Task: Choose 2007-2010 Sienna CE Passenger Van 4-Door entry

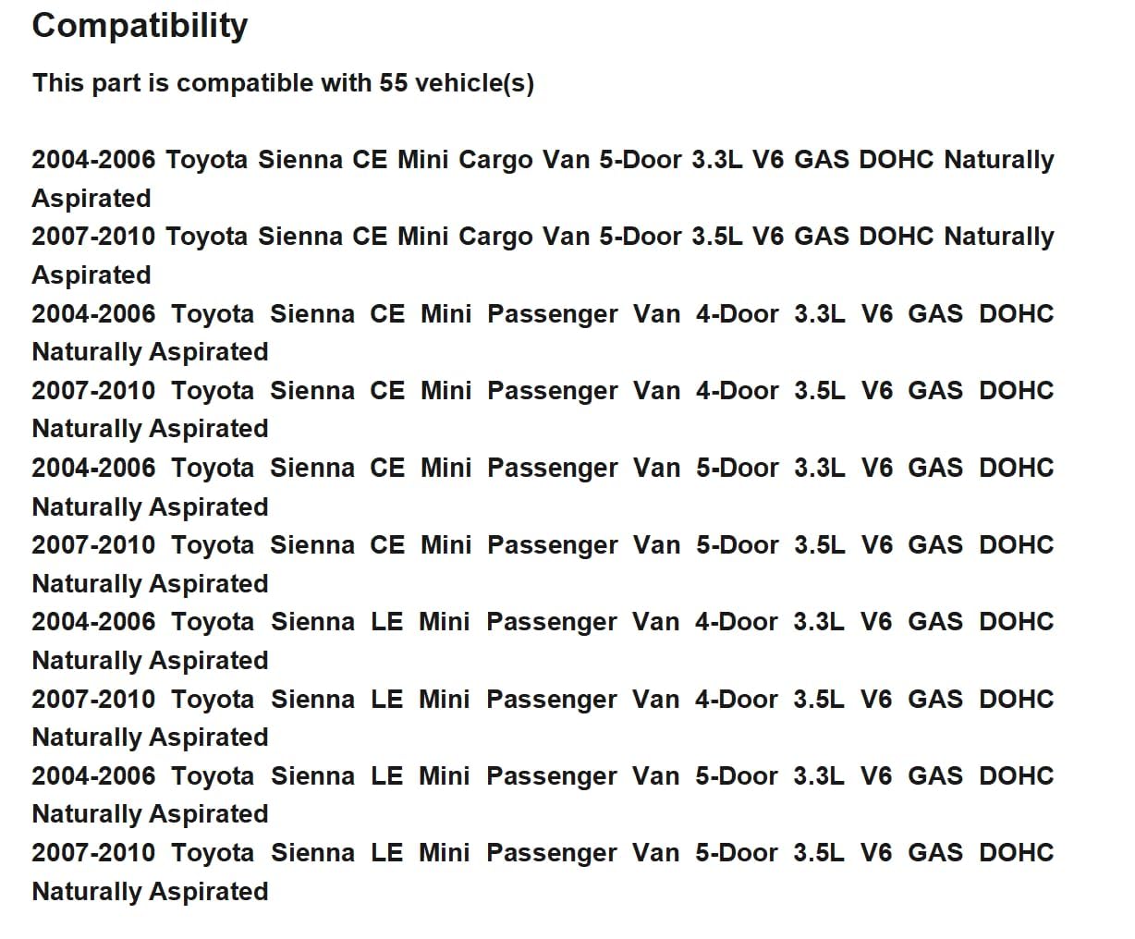Action: click(542, 391)
